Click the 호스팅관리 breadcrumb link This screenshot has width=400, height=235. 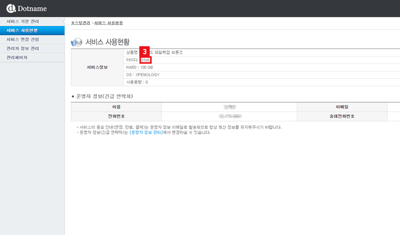pyautogui.click(x=81, y=23)
